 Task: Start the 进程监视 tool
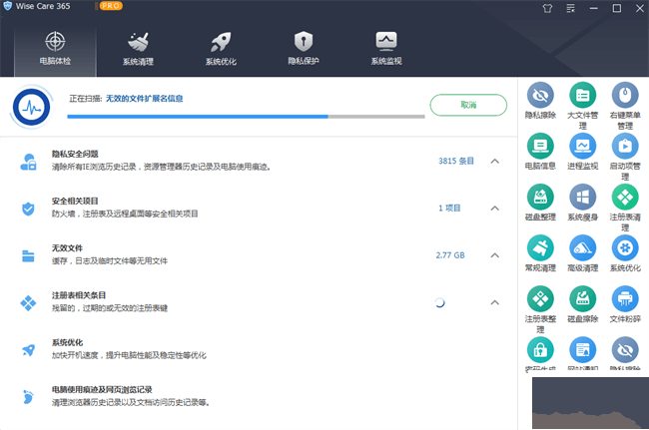click(582, 148)
